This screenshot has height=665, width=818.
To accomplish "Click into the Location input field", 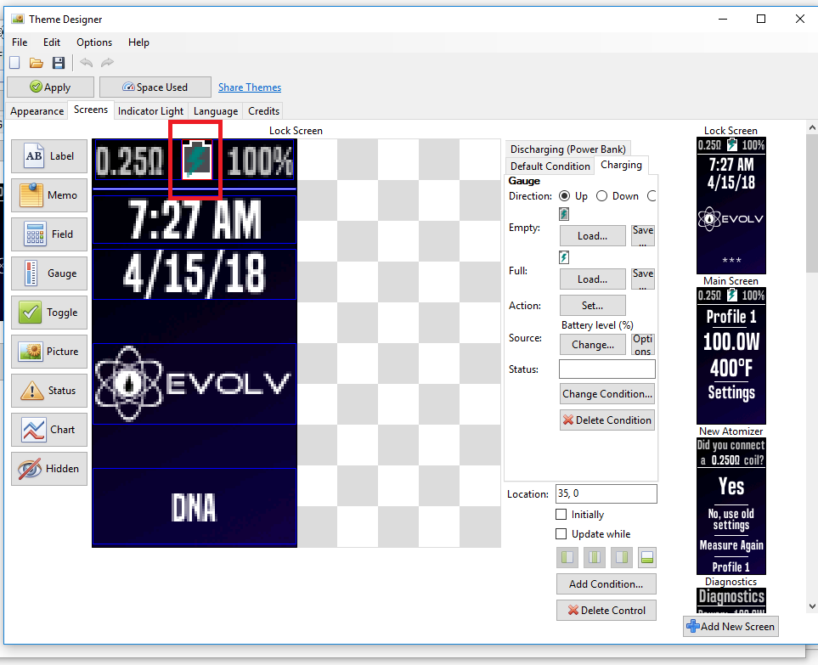I will 606,494.
